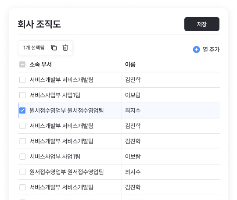Click the 소속 부서 column header
The width and height of the screenshot is (237, 200).
click(x=40, y=64)
